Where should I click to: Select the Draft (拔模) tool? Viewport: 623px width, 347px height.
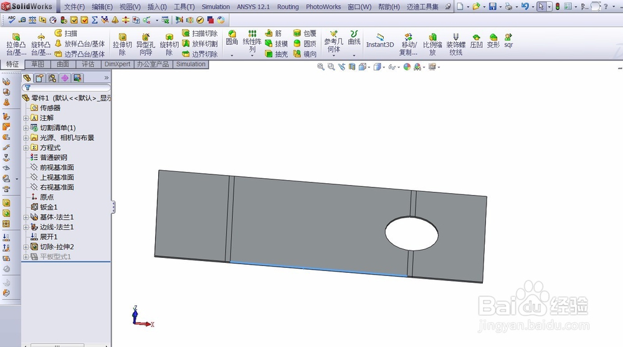pos(276,44)
